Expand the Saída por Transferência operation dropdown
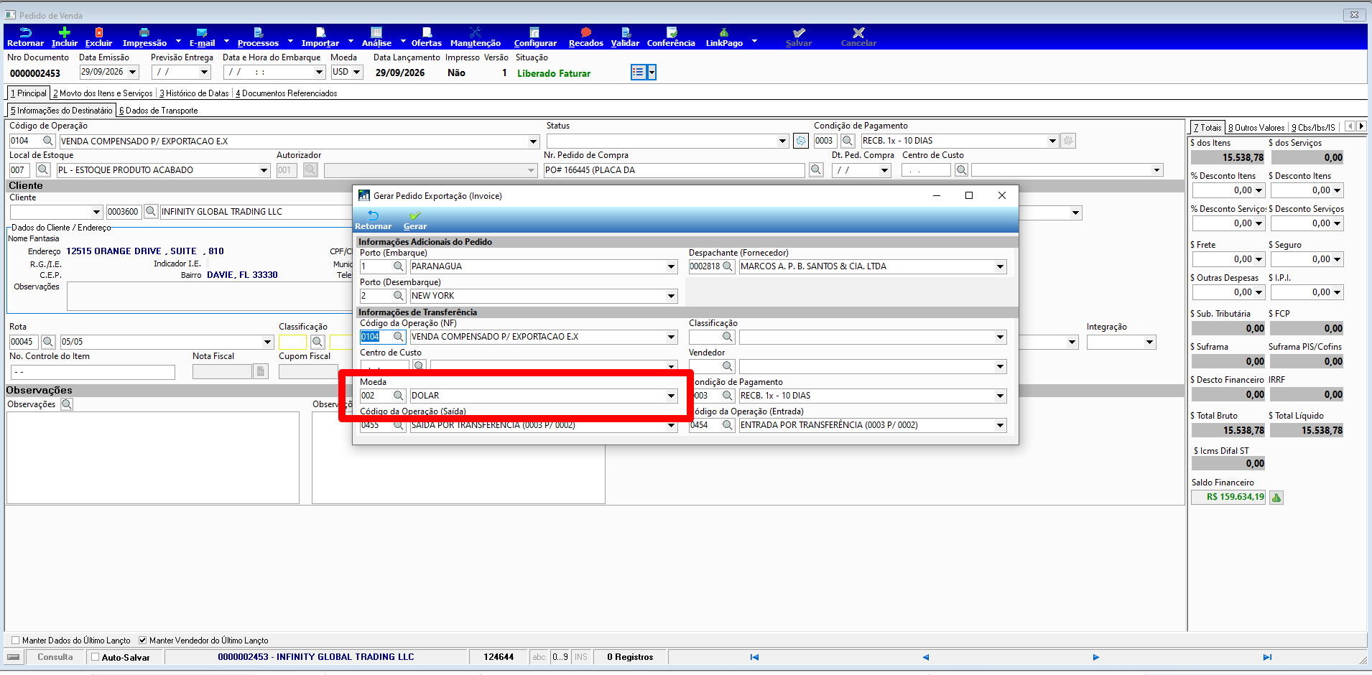1372x675 pixels. click(671, 425)
